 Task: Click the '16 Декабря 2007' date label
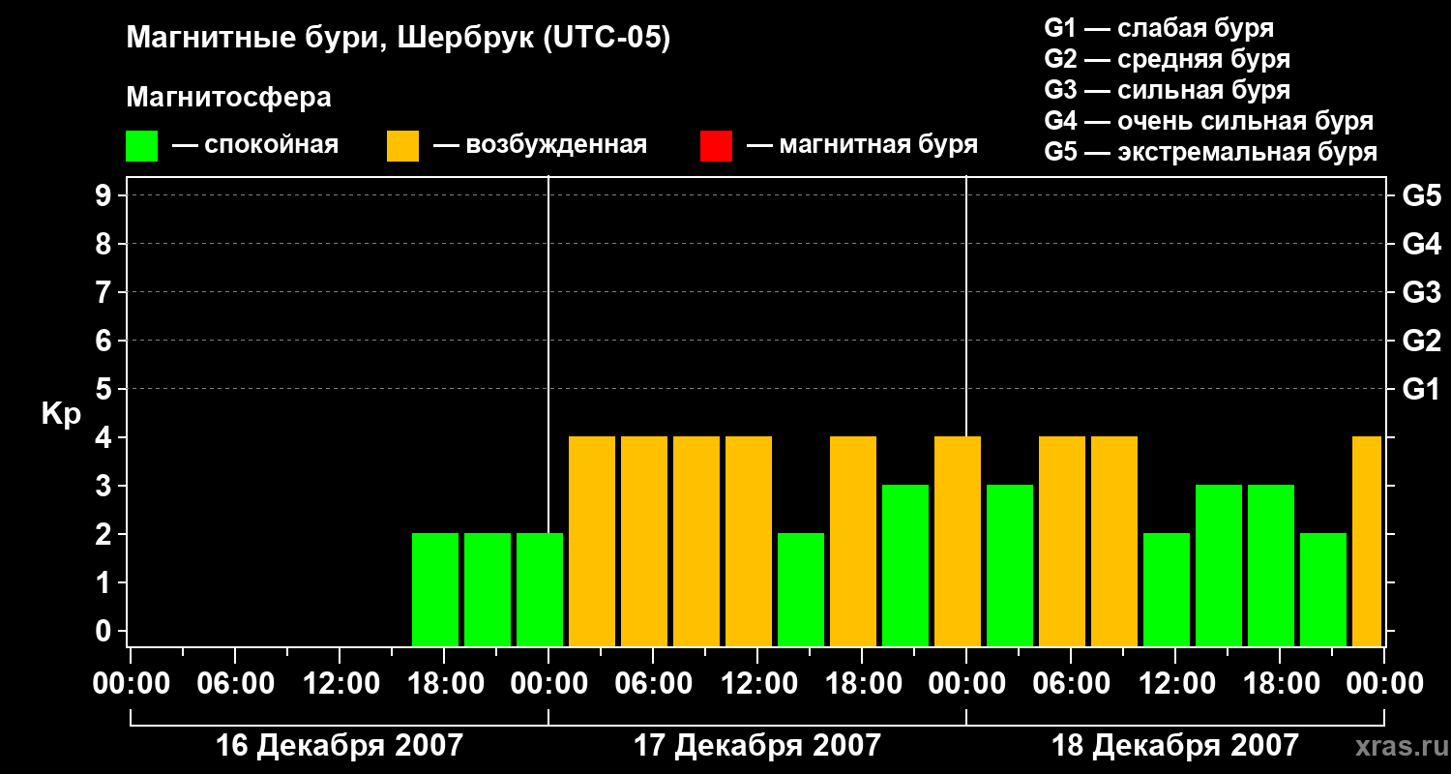pos(339,745)
